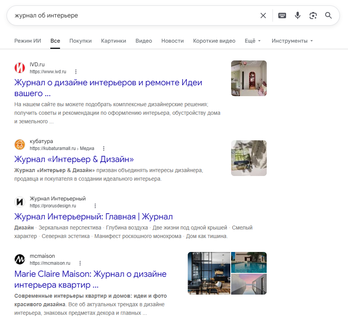Start voice search with microphone icon
The height and width of the screenshot is (326, 348).
[x=298, y=16]
